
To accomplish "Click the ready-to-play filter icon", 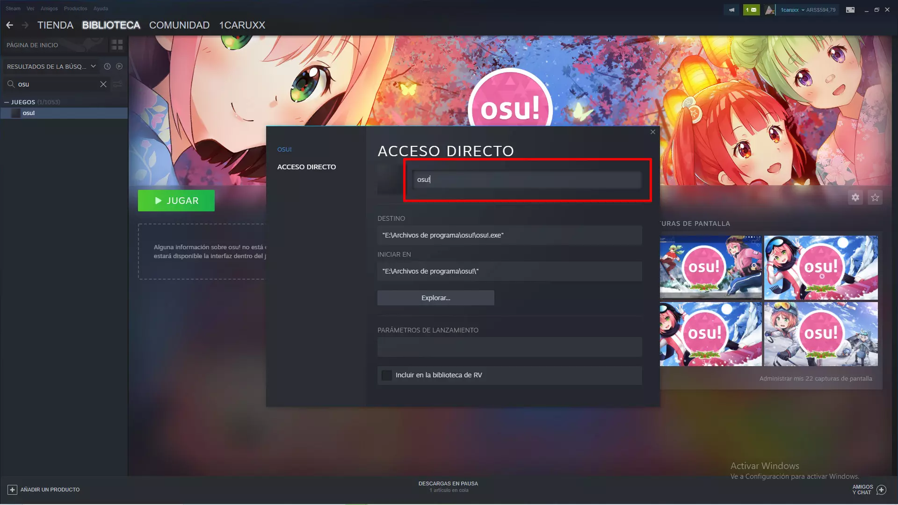I will [119, 66].
